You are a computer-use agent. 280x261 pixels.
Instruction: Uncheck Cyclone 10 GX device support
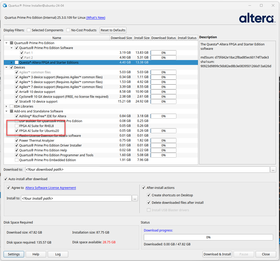tap(17, 96)
